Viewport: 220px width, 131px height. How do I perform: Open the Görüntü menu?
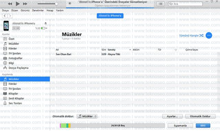click(25, 10)
